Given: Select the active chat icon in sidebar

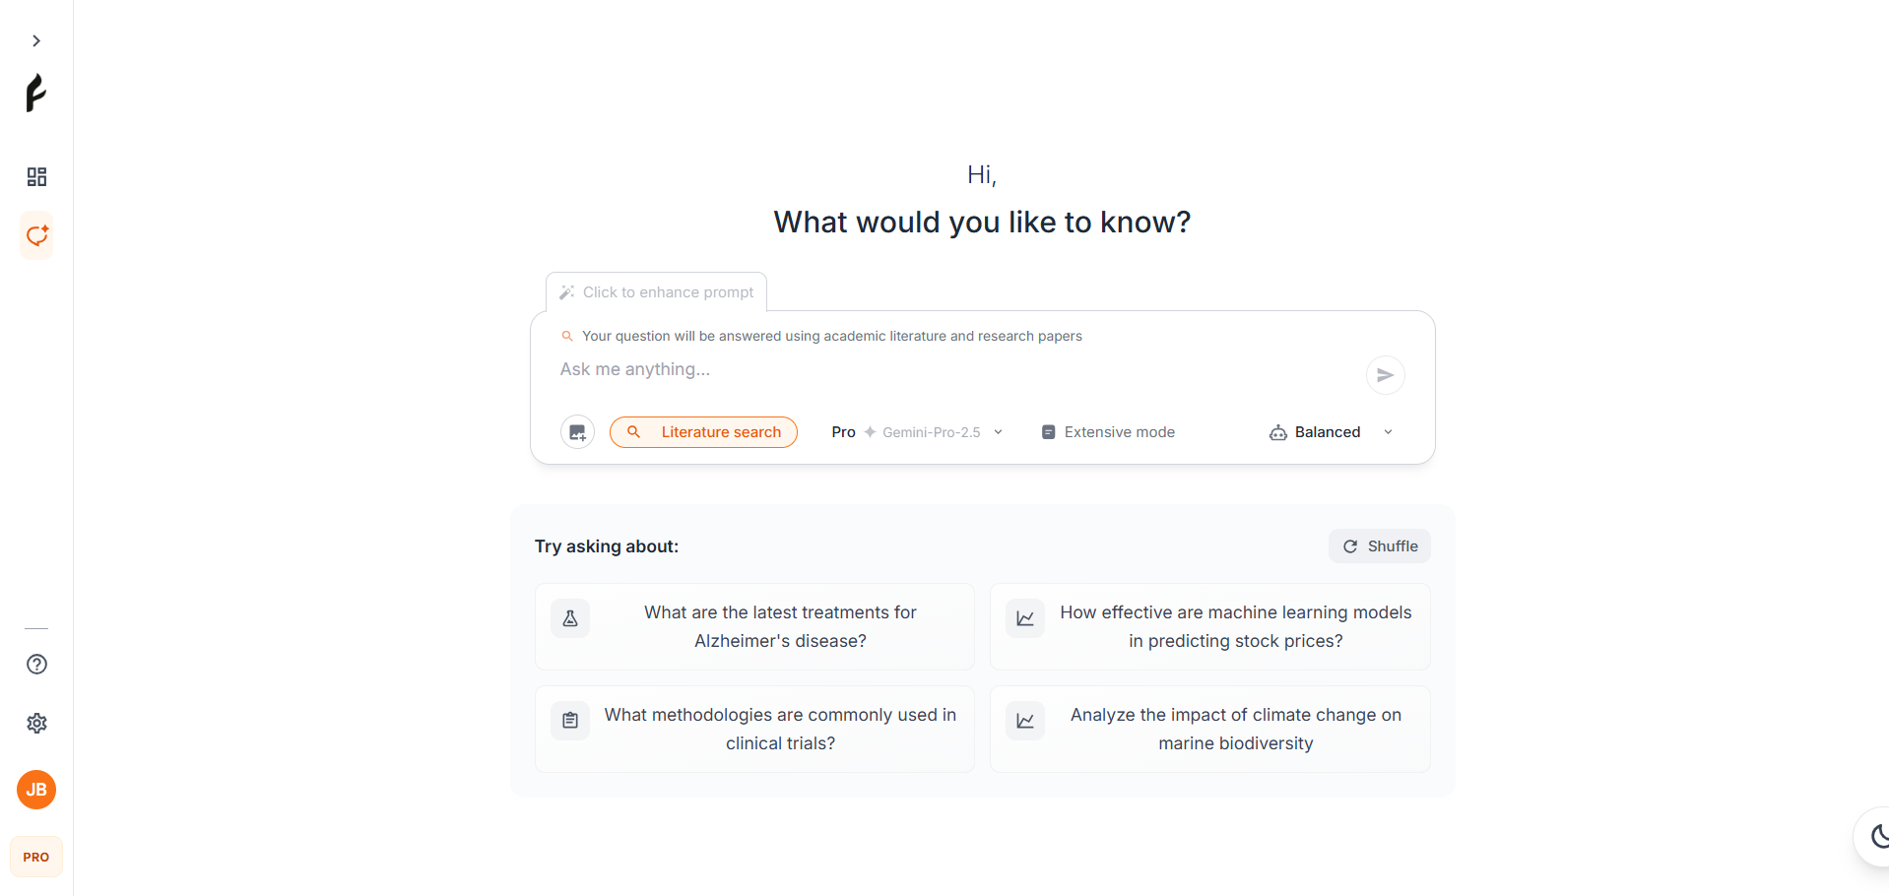Looking at the screenshot, I should 36,236.
